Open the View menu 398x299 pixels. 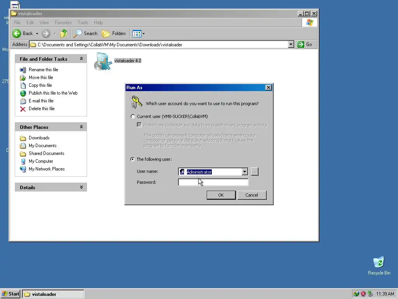point(44,22)
